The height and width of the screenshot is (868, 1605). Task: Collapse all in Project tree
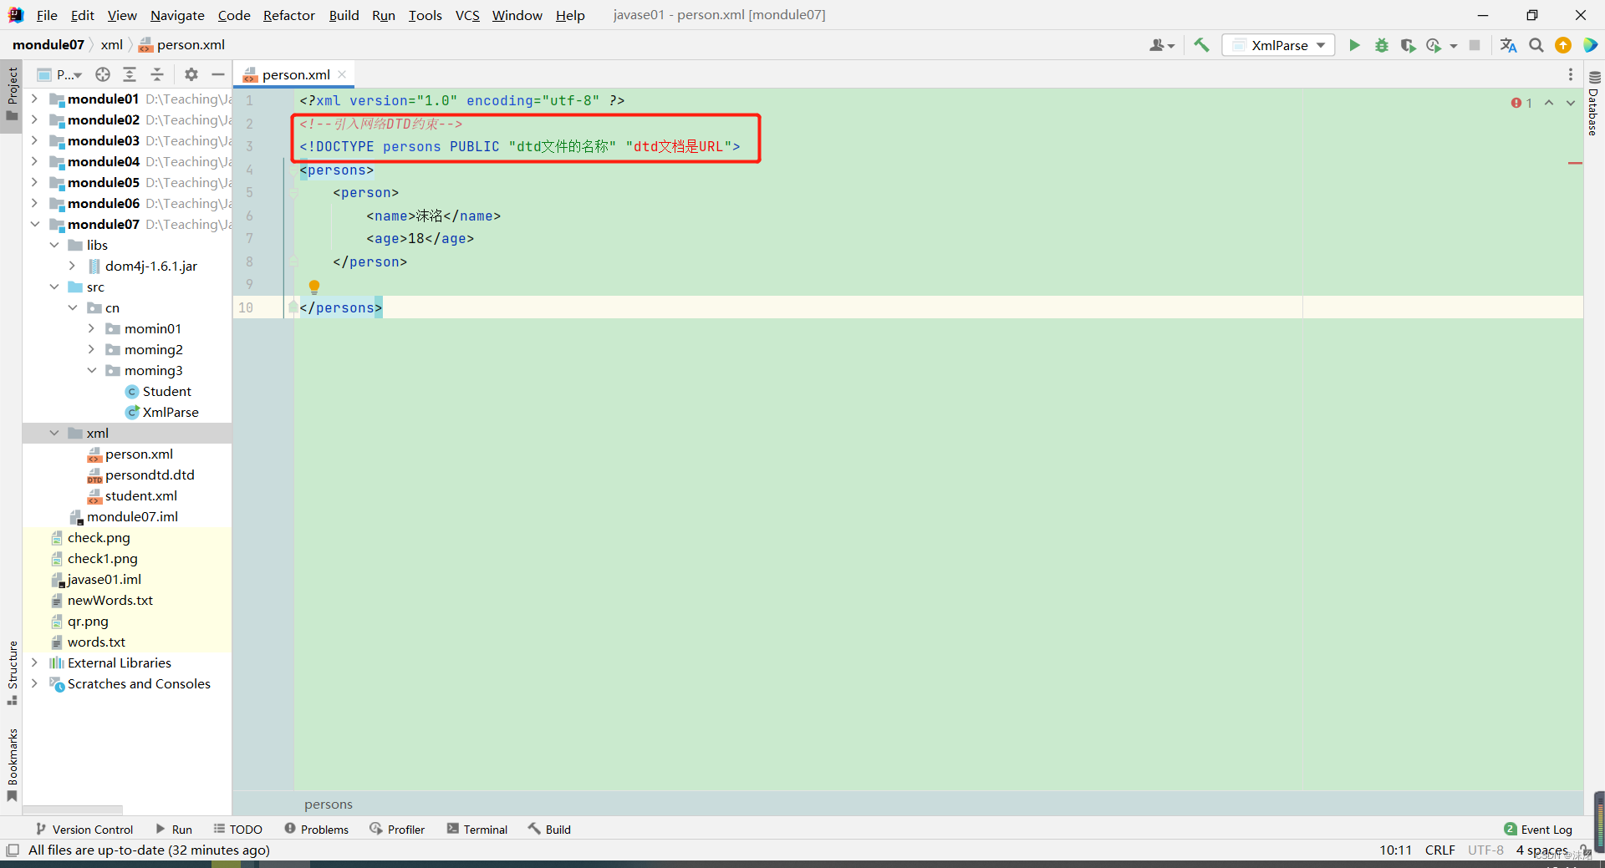click(x=157, y=74)
